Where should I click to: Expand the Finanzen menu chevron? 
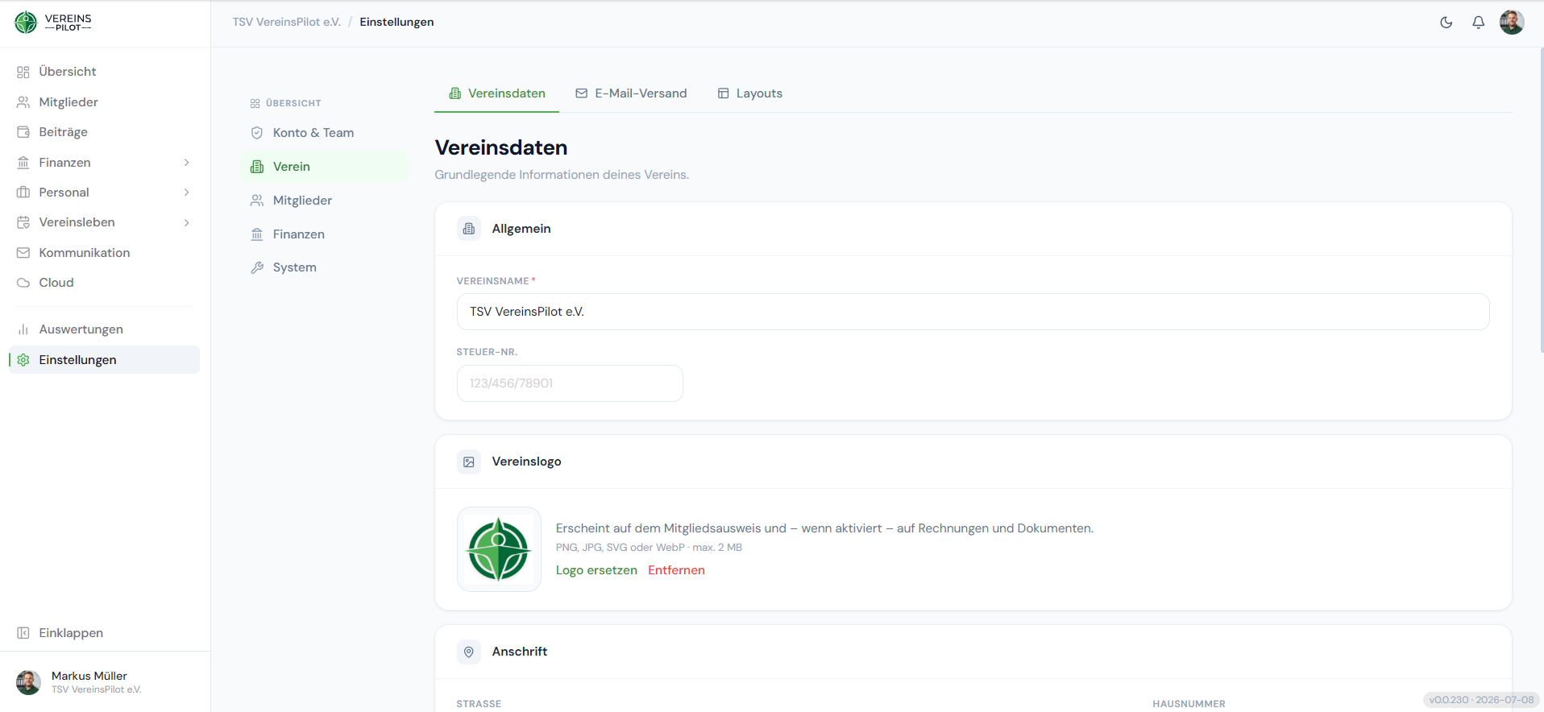[187, 163]
